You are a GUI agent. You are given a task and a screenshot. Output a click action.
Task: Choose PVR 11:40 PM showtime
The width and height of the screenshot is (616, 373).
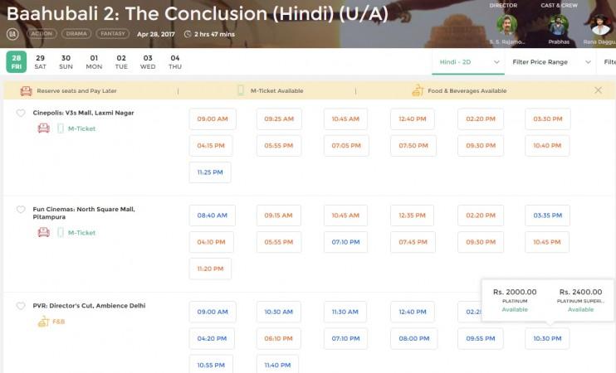tap(277, 366)
